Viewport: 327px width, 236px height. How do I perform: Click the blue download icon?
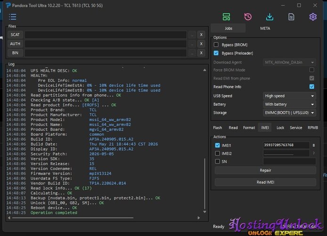(270, 17)
